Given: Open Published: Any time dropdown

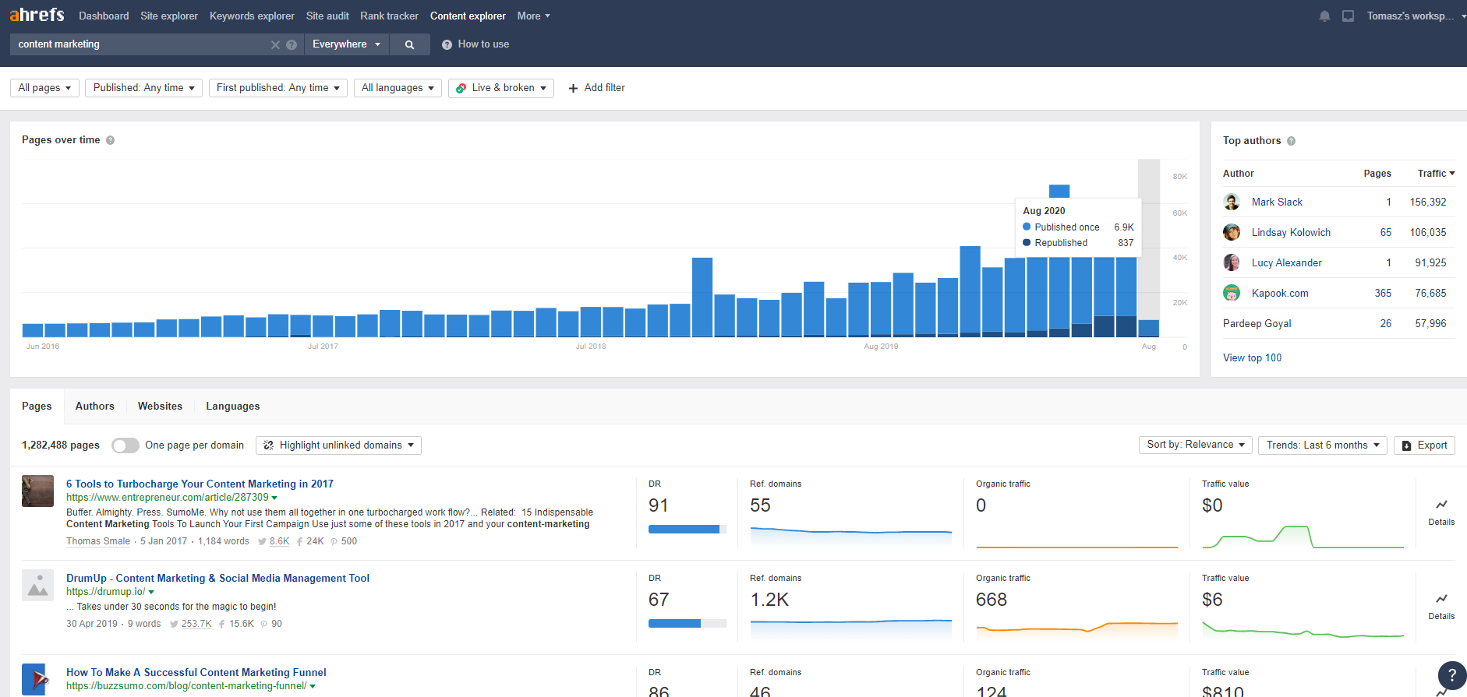Looking at the screenshot, I should 143,88.
